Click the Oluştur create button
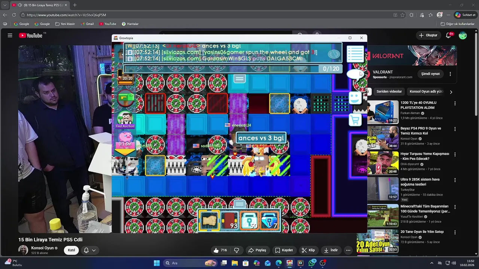479x269 pixels. [428, 35]
